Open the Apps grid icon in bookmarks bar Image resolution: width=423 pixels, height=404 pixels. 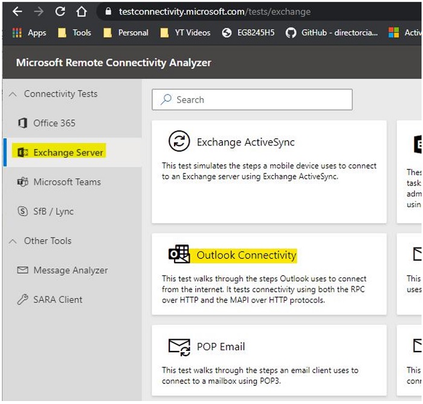pyautogui.click(x=17, y=33)
